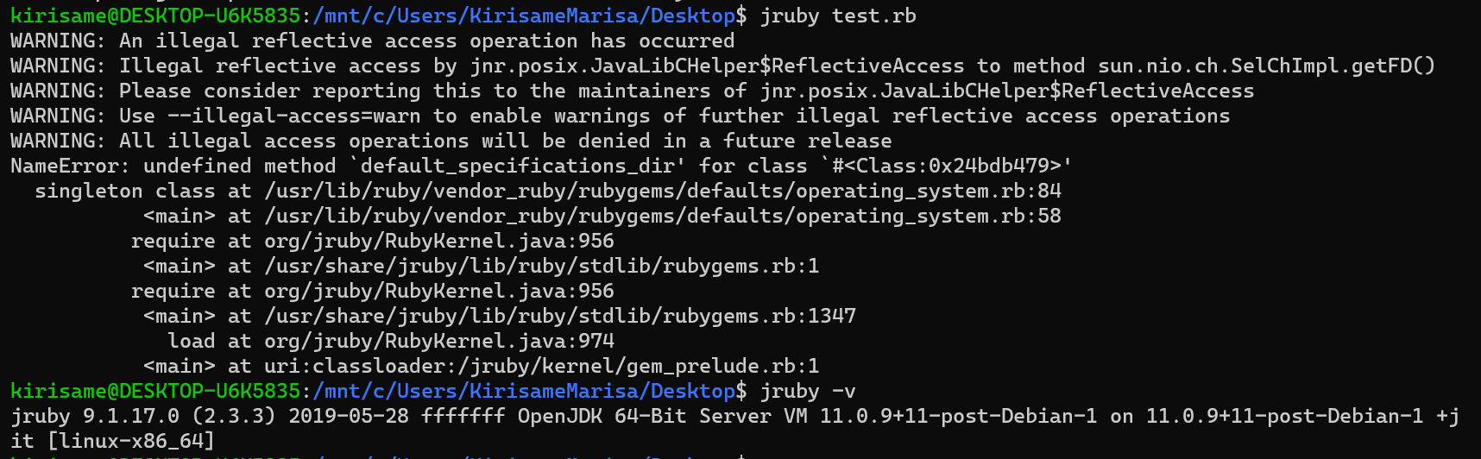Click the second kirisame@DESKTOP-U6K5835 prompt
Viewport: 1481px width, 459px height.
click(155, 392)
